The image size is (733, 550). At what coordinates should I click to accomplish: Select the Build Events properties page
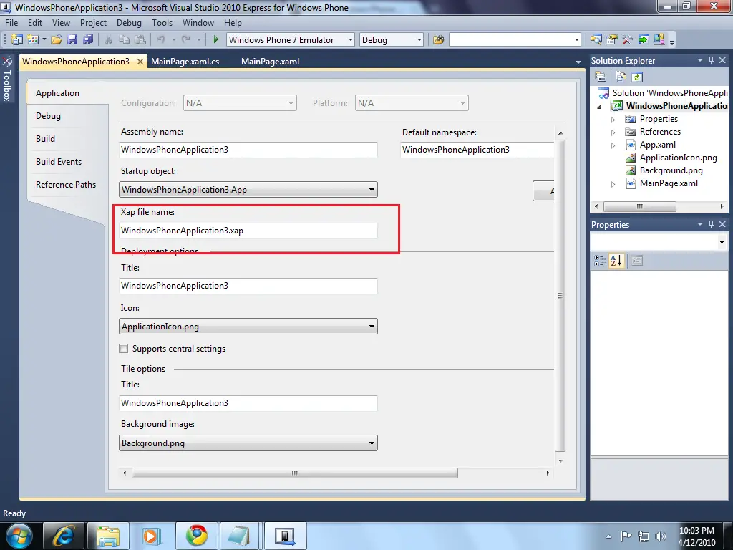click(59, 161)
